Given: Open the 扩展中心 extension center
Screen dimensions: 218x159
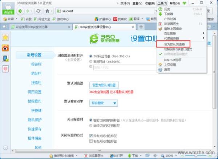Looking at the screenshot, I should [x=102, y=19].
